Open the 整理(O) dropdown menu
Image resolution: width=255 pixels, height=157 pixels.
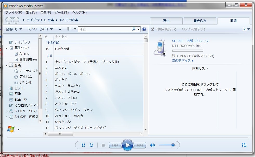[14, 29]
